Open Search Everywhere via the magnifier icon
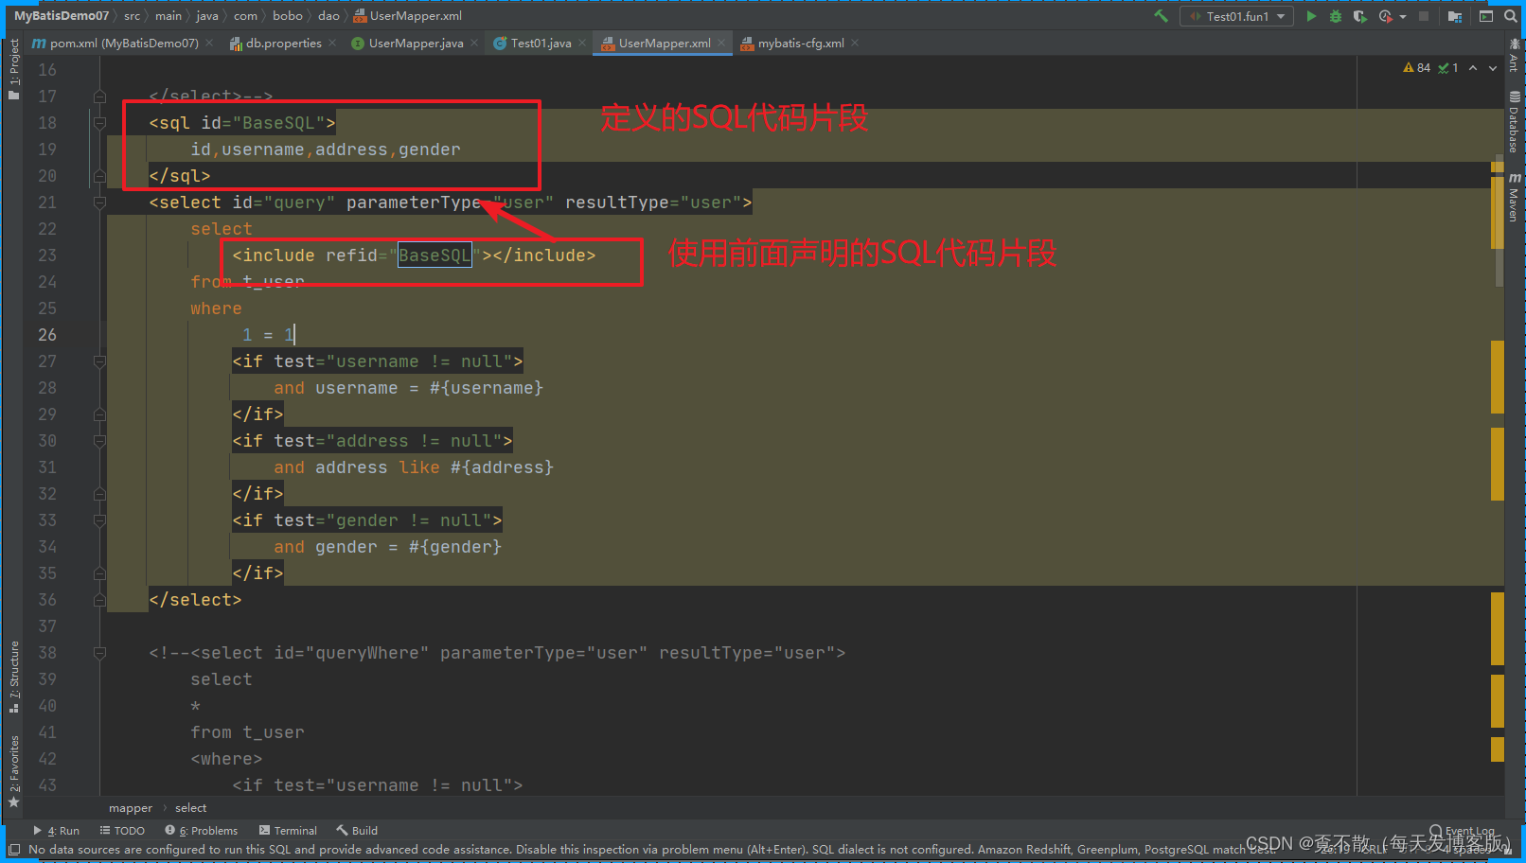 tap(1510, 16)
